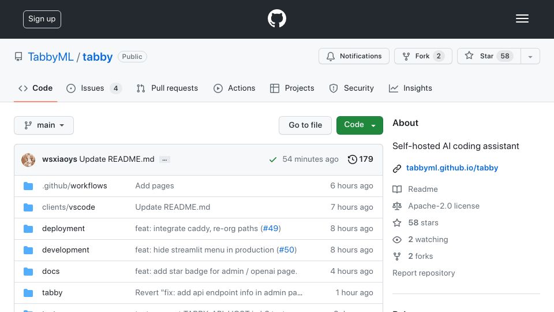Click the Sign up button
The image size is (554, 312).
[42, 19]
